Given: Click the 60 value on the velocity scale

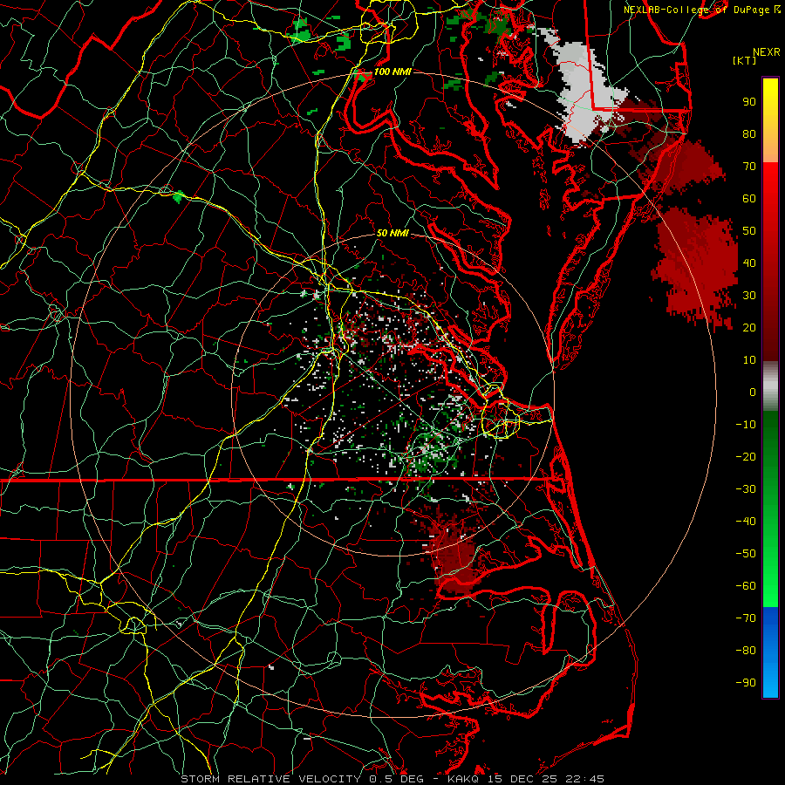Looking at the screenshot, I should click(x=749, y=198).
